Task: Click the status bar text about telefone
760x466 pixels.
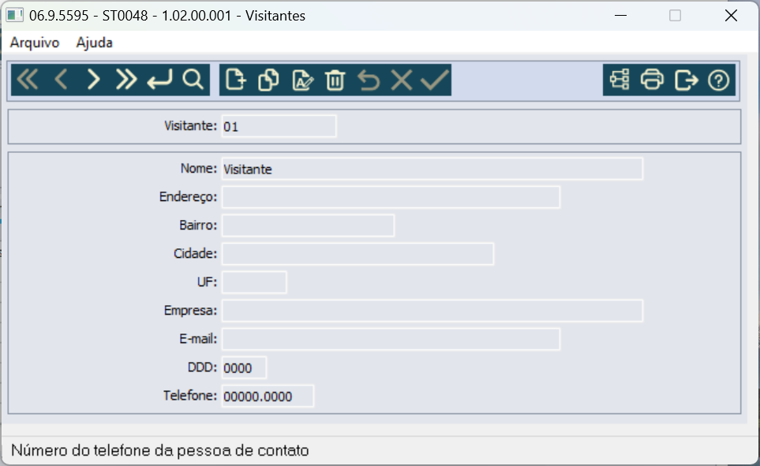Action: point(160,450)
